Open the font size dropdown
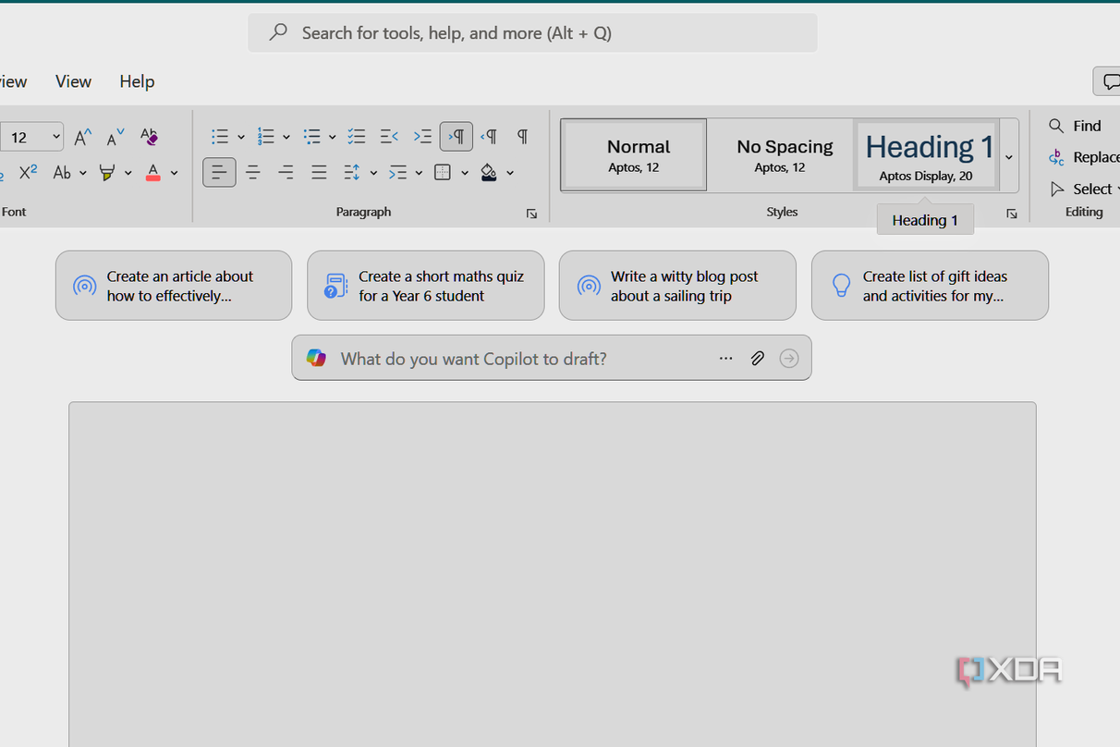Screen dimensions: 1120x747 coord(56,137)
